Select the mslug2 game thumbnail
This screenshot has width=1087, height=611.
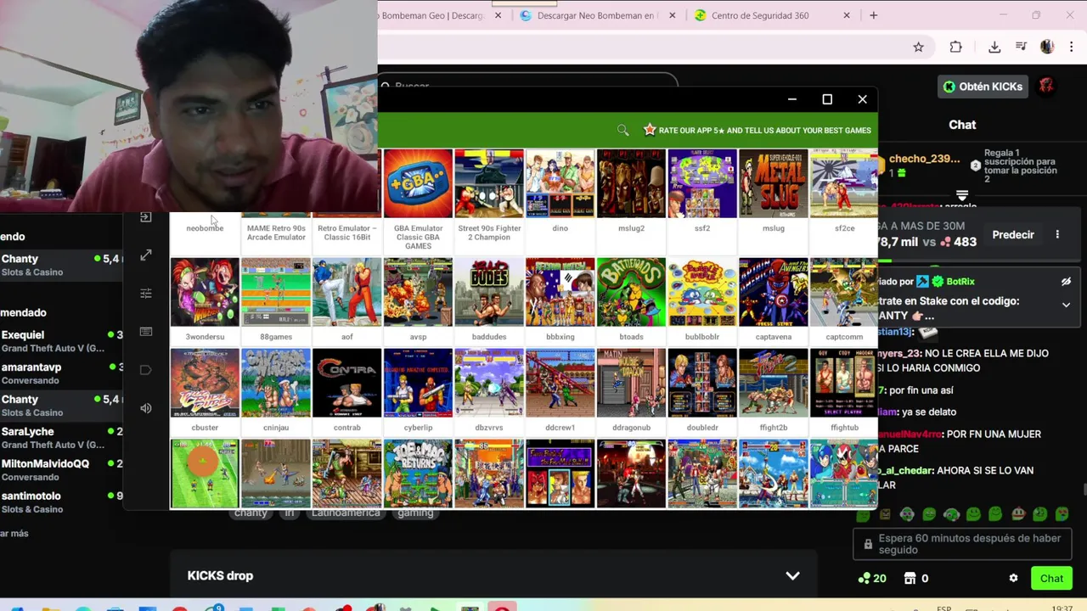tap(631, 183)
